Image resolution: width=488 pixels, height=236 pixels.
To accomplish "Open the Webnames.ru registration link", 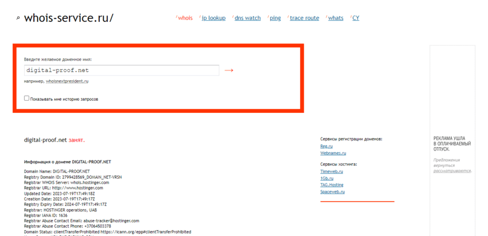I will point(333,153).
